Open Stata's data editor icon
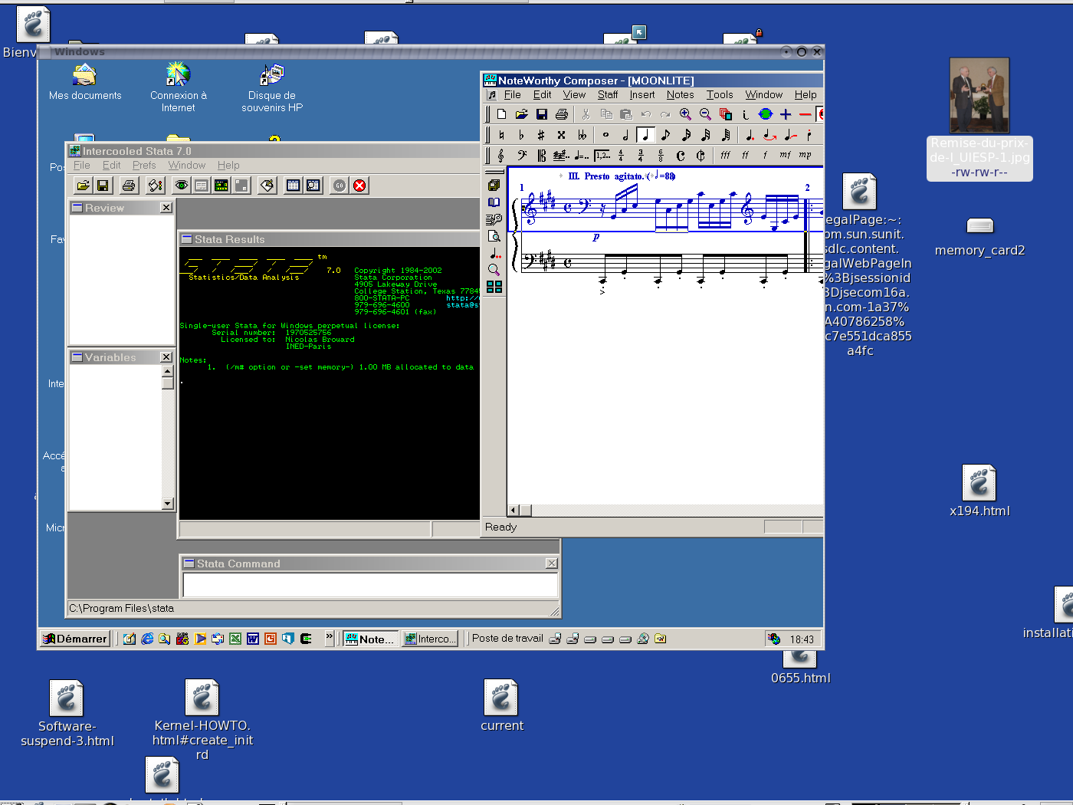 point(293,186)
